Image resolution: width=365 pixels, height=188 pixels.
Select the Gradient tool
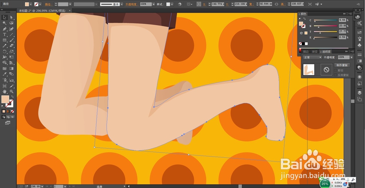pos(11,68)
